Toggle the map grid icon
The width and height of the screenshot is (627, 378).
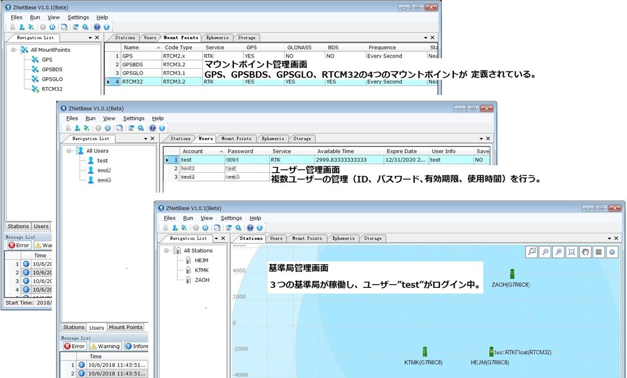tap(599, 252)
